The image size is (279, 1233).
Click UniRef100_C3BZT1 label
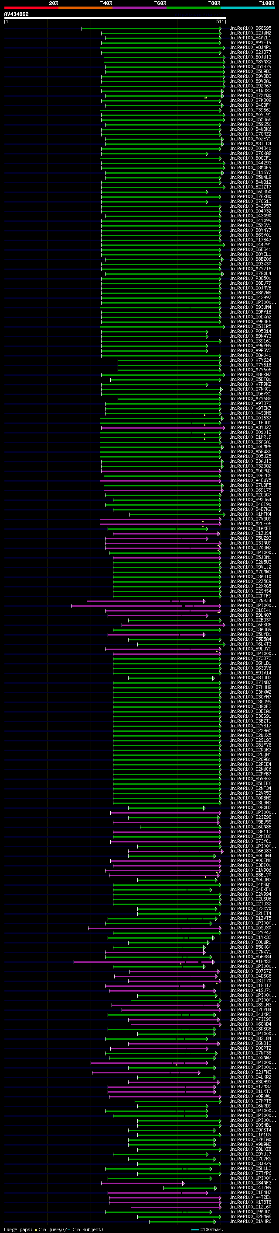(250, 721)
